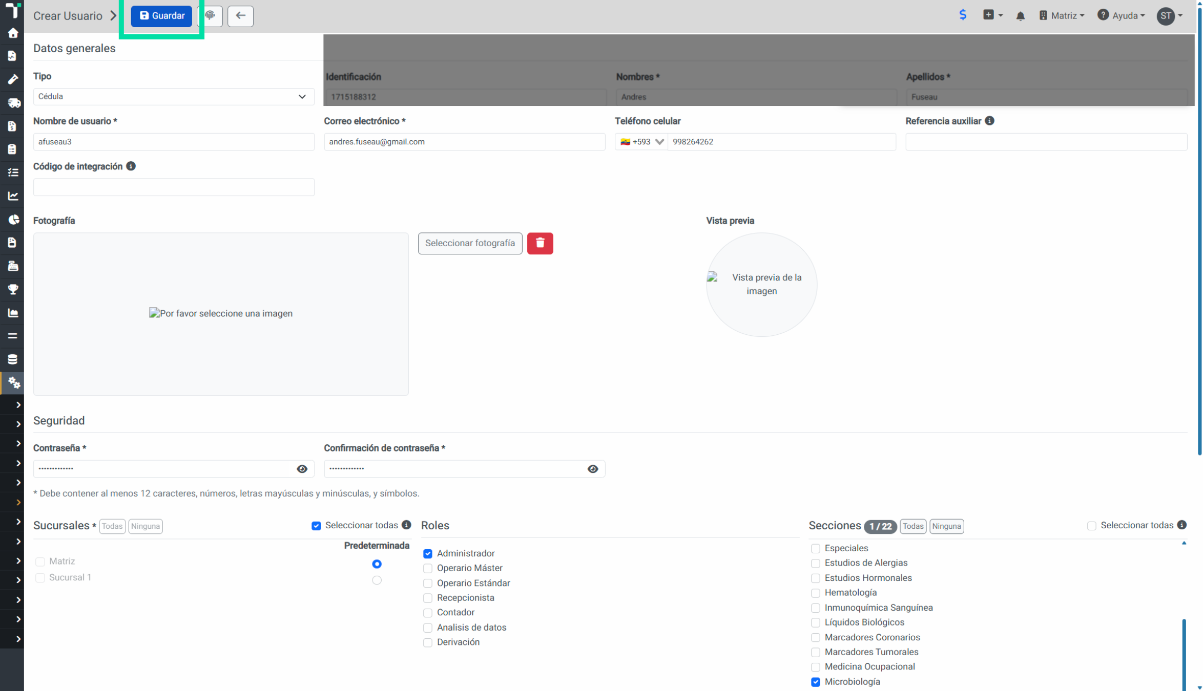Delete photo with the red trash button
Viewport: 1203px width, 691px height.
pyautogui.click(x=540, y=243)
